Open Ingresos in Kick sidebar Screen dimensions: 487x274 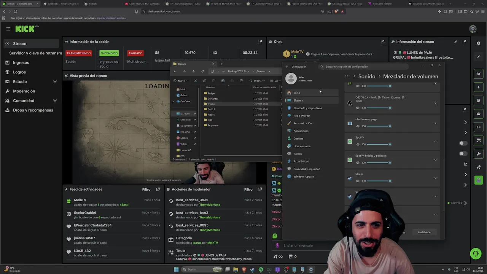tap(21, 62)
